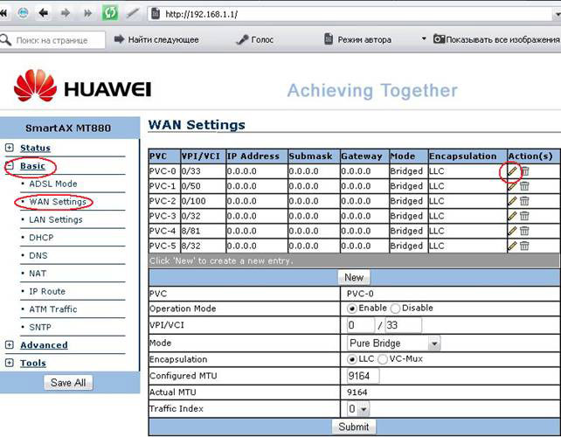Screen dimensions: 561x437
Task: Go to LAN Settings page
Action: click(55, 219)
